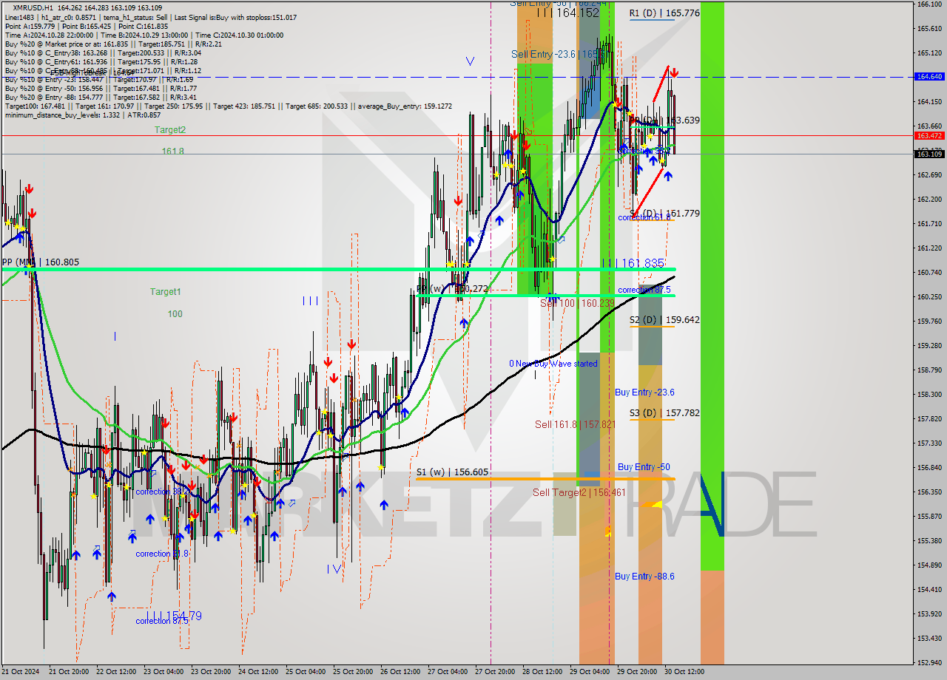Select the '25 Oct 20:00' time axis label
The image size is (947, 680).
coord(353,672)
